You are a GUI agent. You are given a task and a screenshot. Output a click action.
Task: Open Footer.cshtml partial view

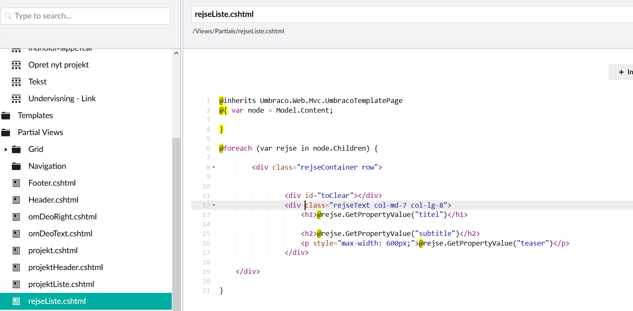coord(52,183)
